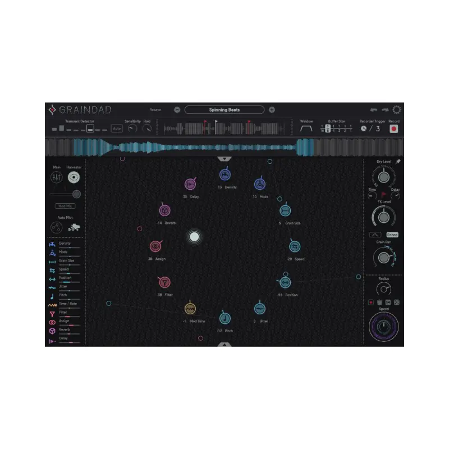Click the skip-to-start icon below Radius
Viewport: 449px width, 449px height.
point(388,303)
